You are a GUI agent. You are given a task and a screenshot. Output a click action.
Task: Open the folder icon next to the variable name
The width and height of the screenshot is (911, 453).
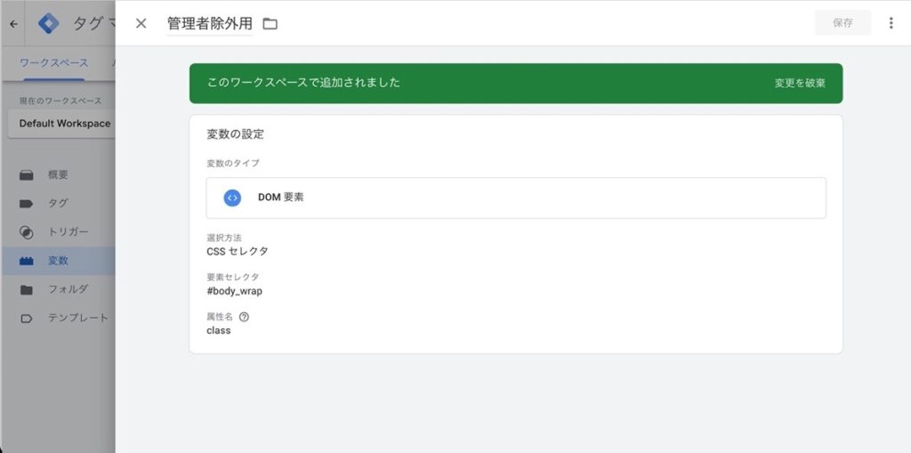pos(270,24)
